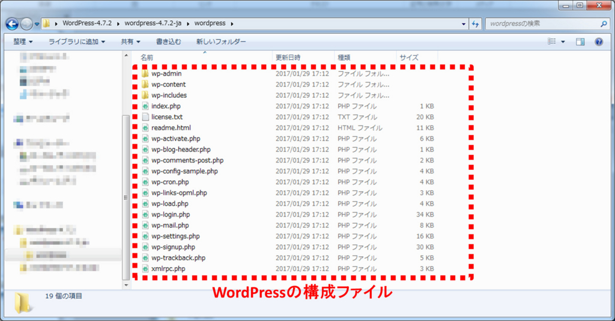Click 新しいフォルダー button
Viewport: 615px width, 321px height.
pyautogui.click(x=221, y=41)
